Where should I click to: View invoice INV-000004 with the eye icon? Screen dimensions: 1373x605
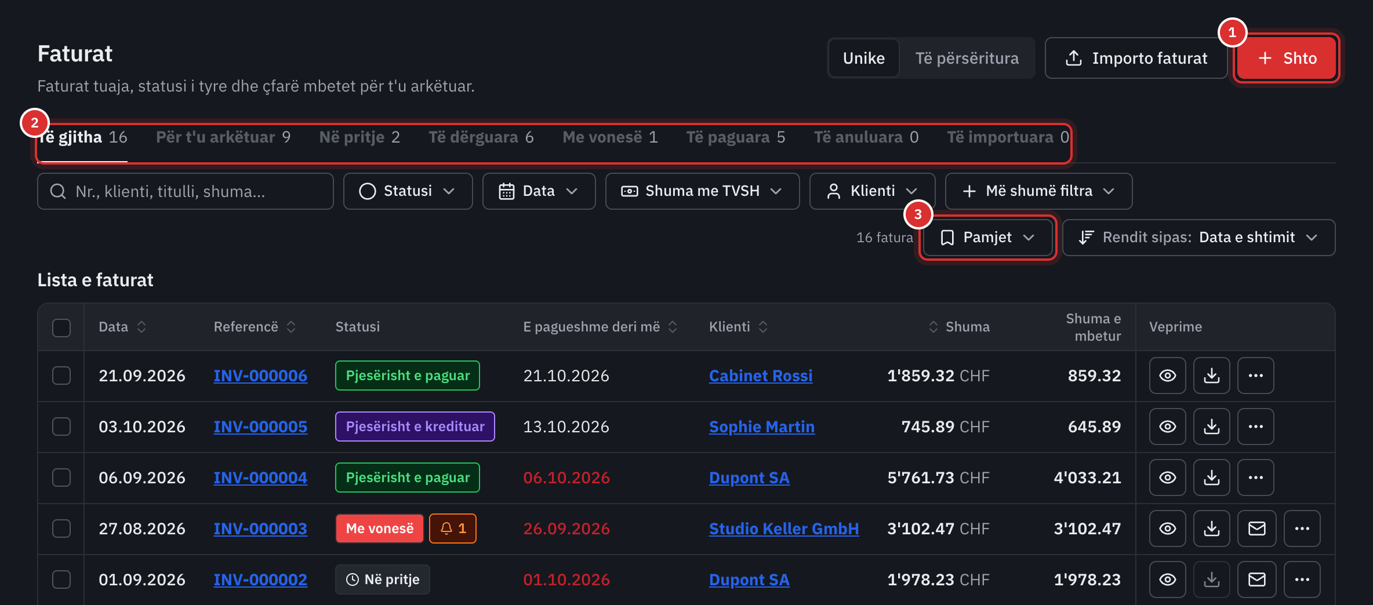[x=1167, y=478]
